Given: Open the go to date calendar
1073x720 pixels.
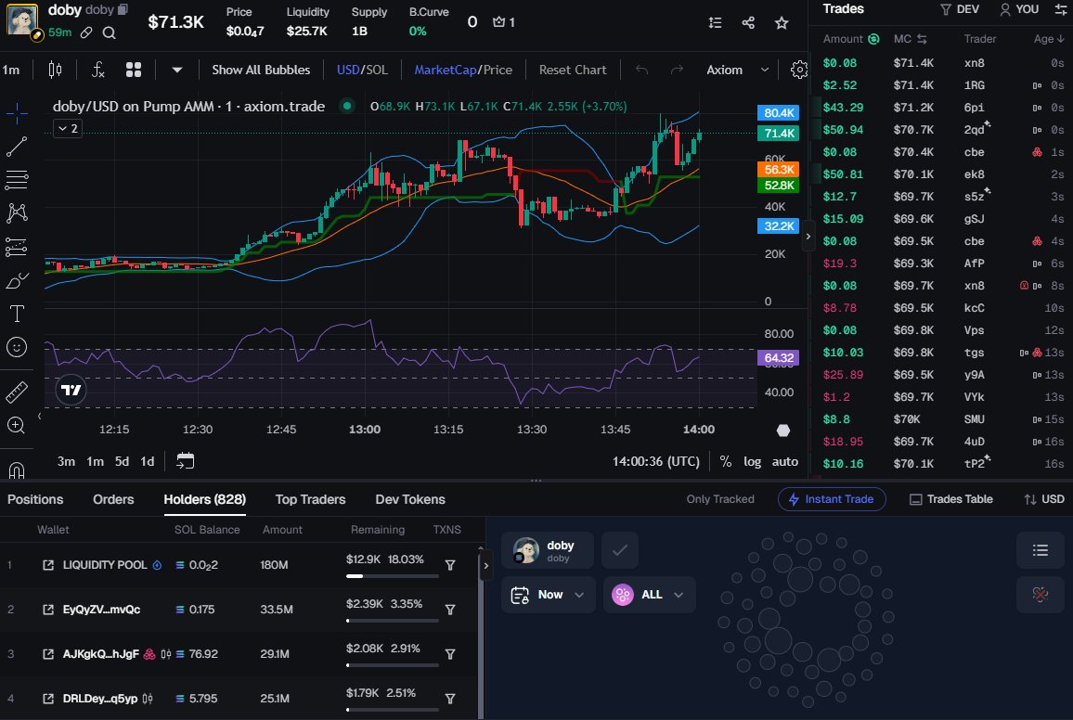Looking at the screenshot, I should click(186, 461).
